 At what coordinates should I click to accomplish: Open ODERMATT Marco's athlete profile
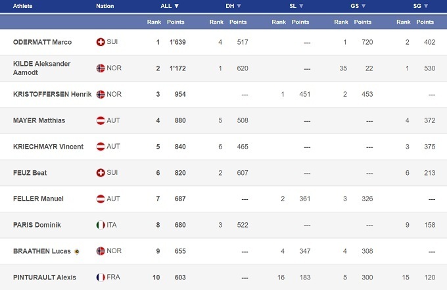pos(41,42)
